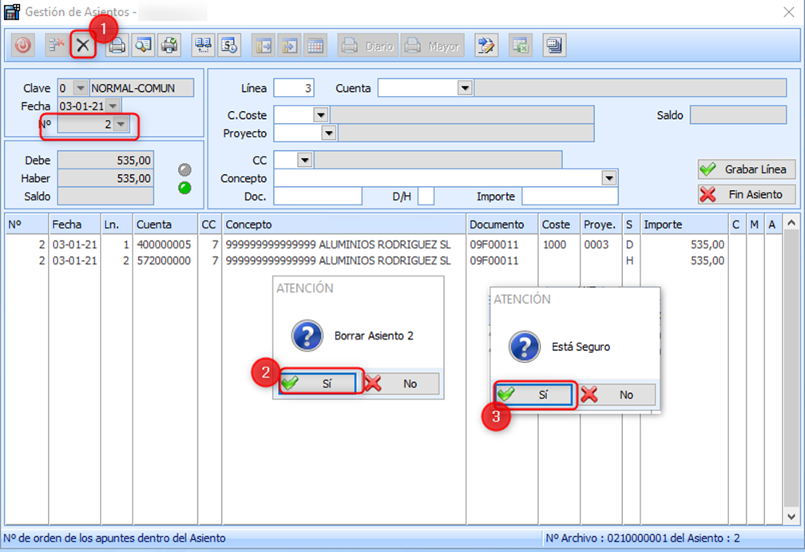The image size is (805, 552).
Task: Click the calendar grid toolbar icon
Action: [315, 46]
